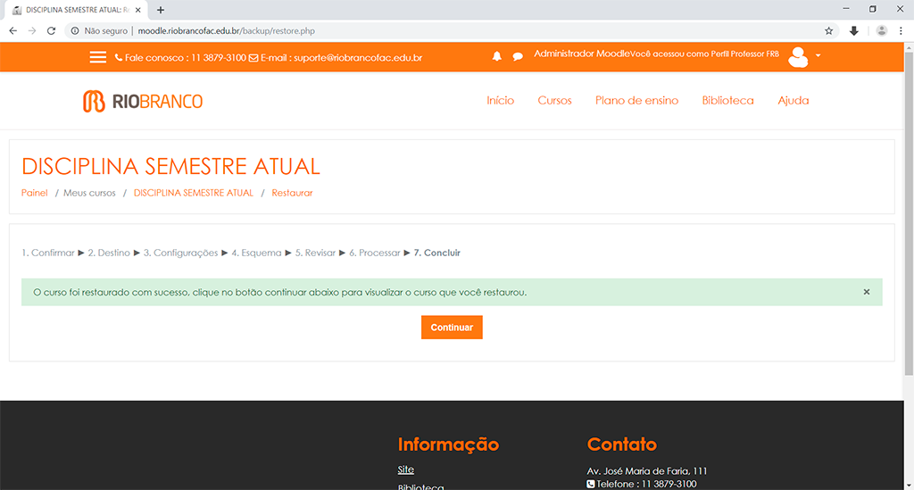
Task: Click the user avatar icon
Action: pos(798,56)
